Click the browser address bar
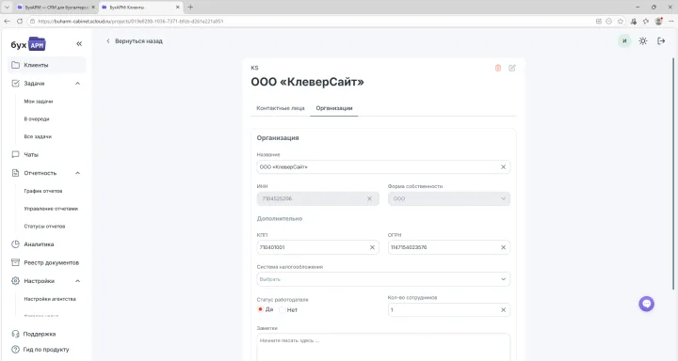The image size is (678, 361). pyautogui.click(x=312, y=22)
